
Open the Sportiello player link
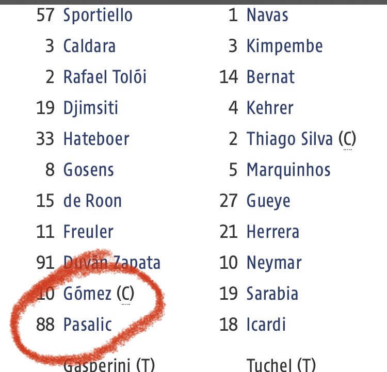coord(98,15)
